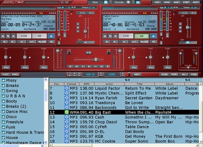Click the crossfader knob
This screenshot has height=147, width=203.
(96, 59)
